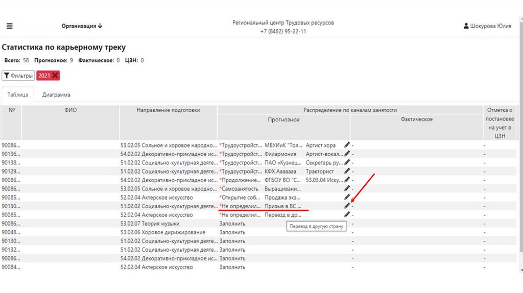Click the ФИО column header
The width and height of the screenshot is (523, 293).
pyautogui.click(x=70, y=110)
